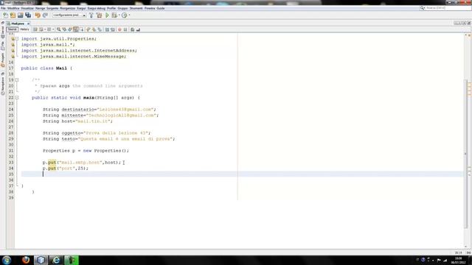Toggle Highlight Search in editor toolbar
This screenshot has width=472, height=265.
(x=76, y=29)
